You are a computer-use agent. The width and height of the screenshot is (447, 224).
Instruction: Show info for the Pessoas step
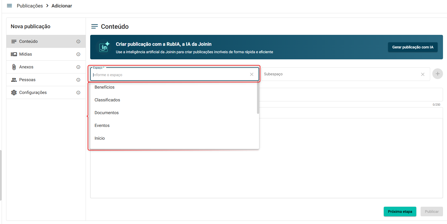pos(78,80)
